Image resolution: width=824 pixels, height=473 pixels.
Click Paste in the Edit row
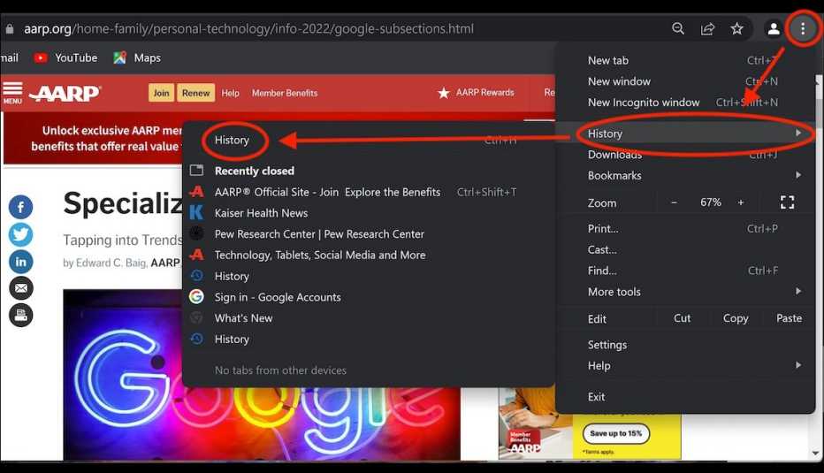click(x=789, y=318)
